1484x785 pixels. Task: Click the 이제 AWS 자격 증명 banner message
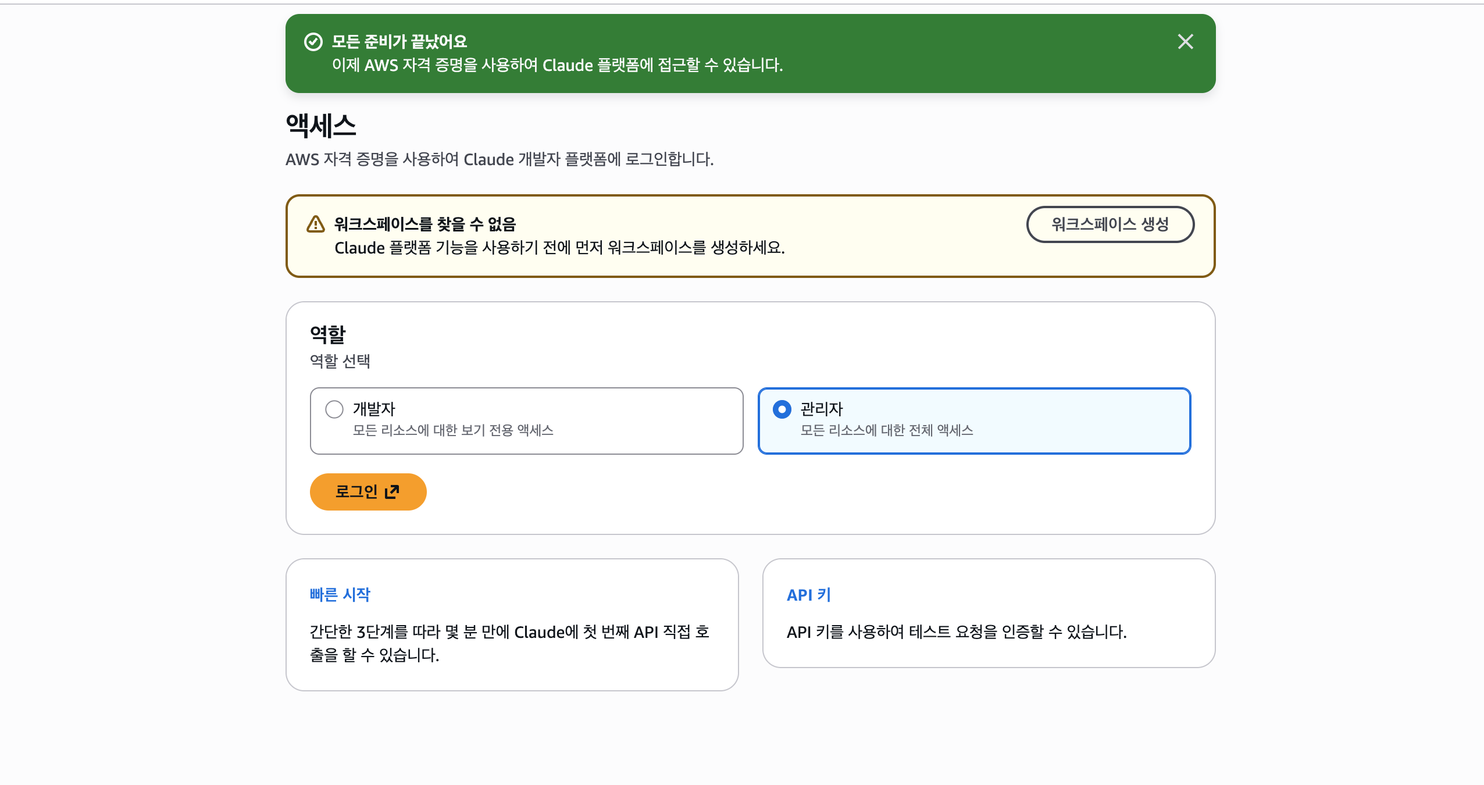coord(558,65)
